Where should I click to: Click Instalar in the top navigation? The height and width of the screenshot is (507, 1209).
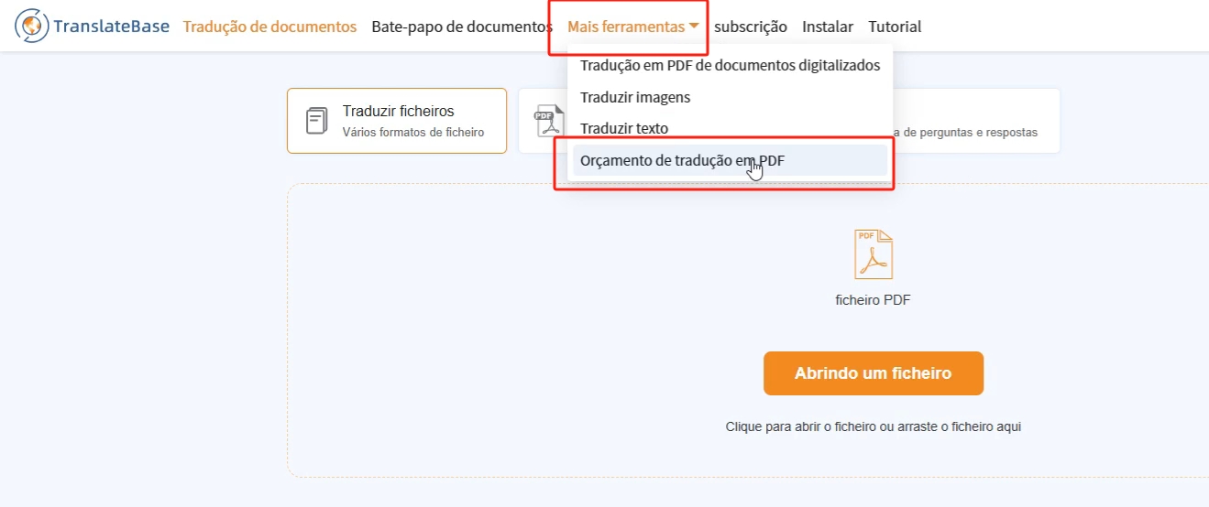tap(828, 27)
